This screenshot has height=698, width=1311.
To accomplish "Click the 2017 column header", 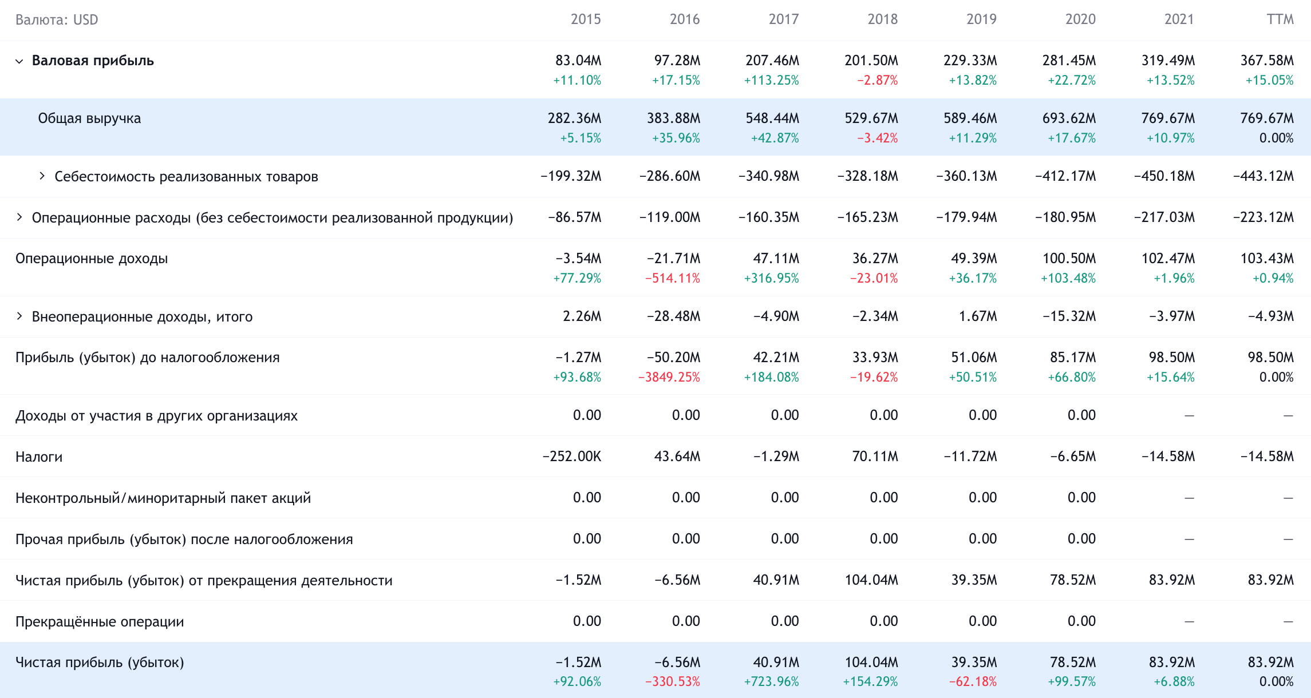I will tap(784, 19).
